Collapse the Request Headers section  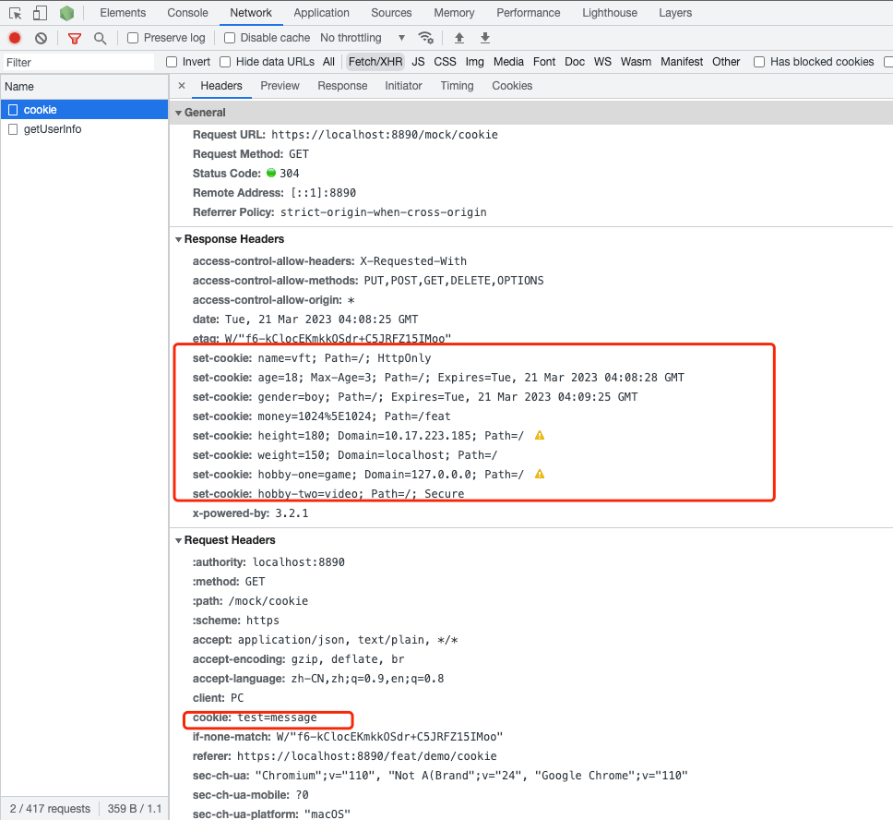click(x=179, y=540)
